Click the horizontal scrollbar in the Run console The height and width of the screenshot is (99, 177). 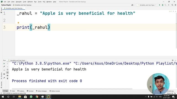coord(72,89)
